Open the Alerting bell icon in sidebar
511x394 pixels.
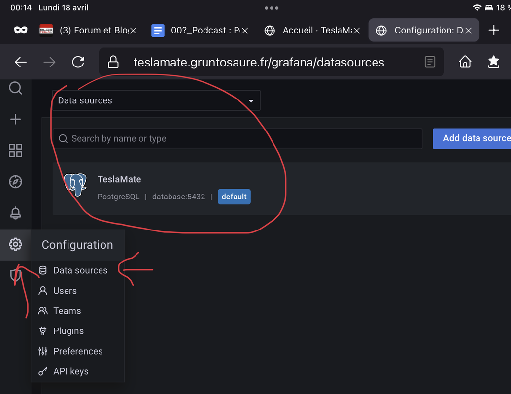coord(15,213)
